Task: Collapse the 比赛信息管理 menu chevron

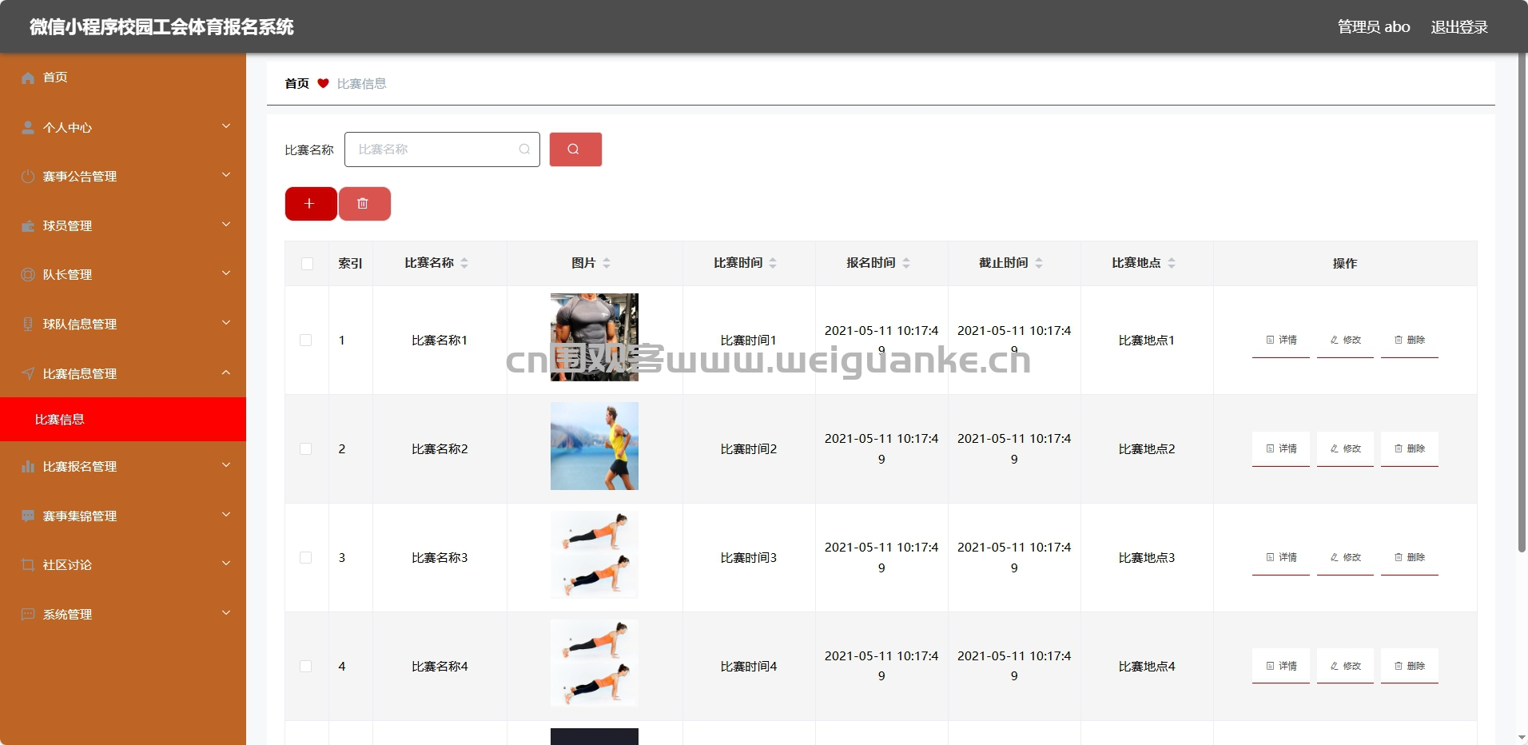Action: pos(226,372)
